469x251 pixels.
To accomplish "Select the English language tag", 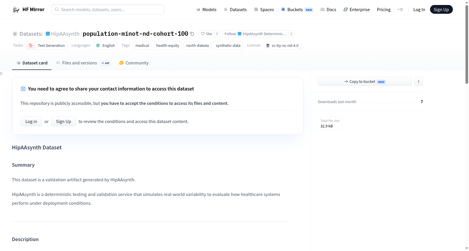I will [x=106, y=45].
